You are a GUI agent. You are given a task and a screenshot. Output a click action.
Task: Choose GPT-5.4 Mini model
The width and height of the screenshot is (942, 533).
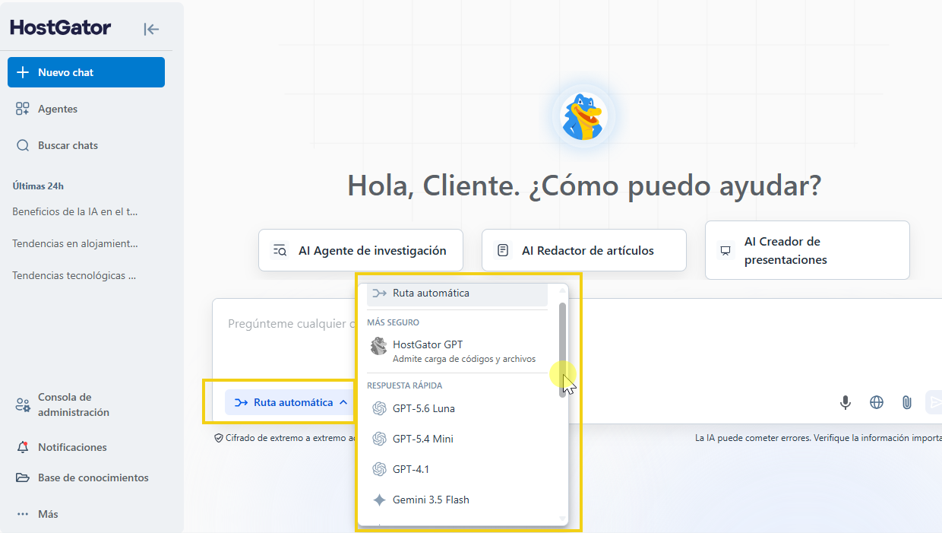click(457, 439)
